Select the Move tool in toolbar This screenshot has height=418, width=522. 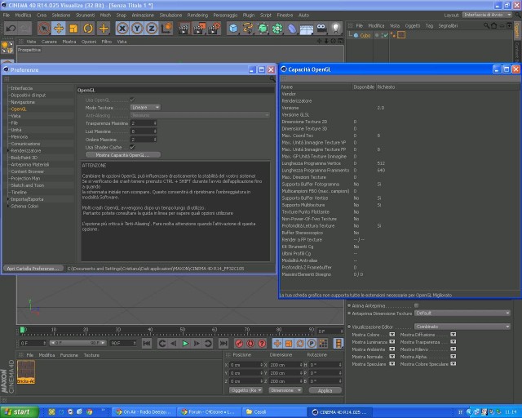pyautogui.click(x=59, y=29)
